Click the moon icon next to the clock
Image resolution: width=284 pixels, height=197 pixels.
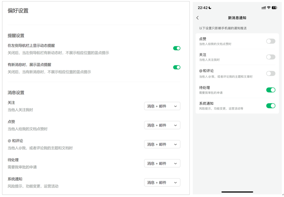[x=210, y=8]
